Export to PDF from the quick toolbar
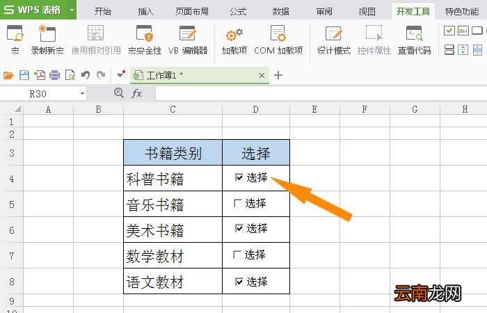The height and width of the screenshot is (313, 487). click(40, 75)
